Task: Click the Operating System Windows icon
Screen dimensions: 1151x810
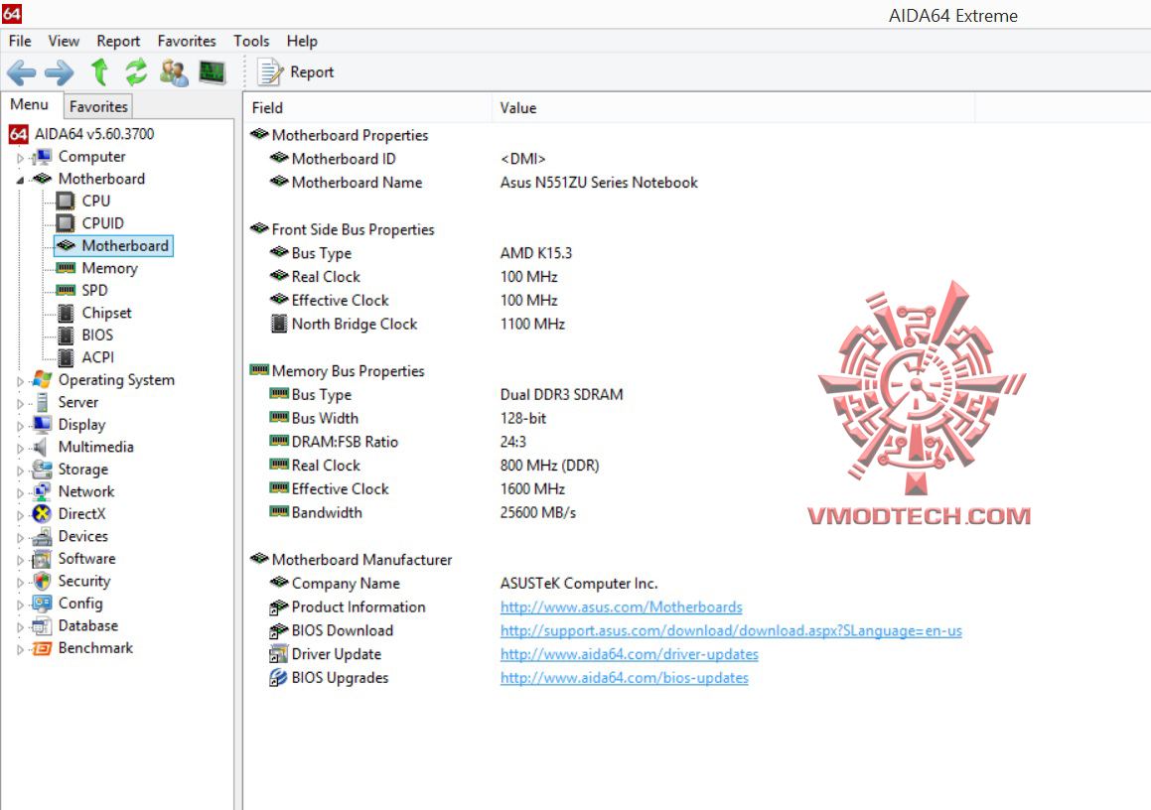Action: [43, 380]
